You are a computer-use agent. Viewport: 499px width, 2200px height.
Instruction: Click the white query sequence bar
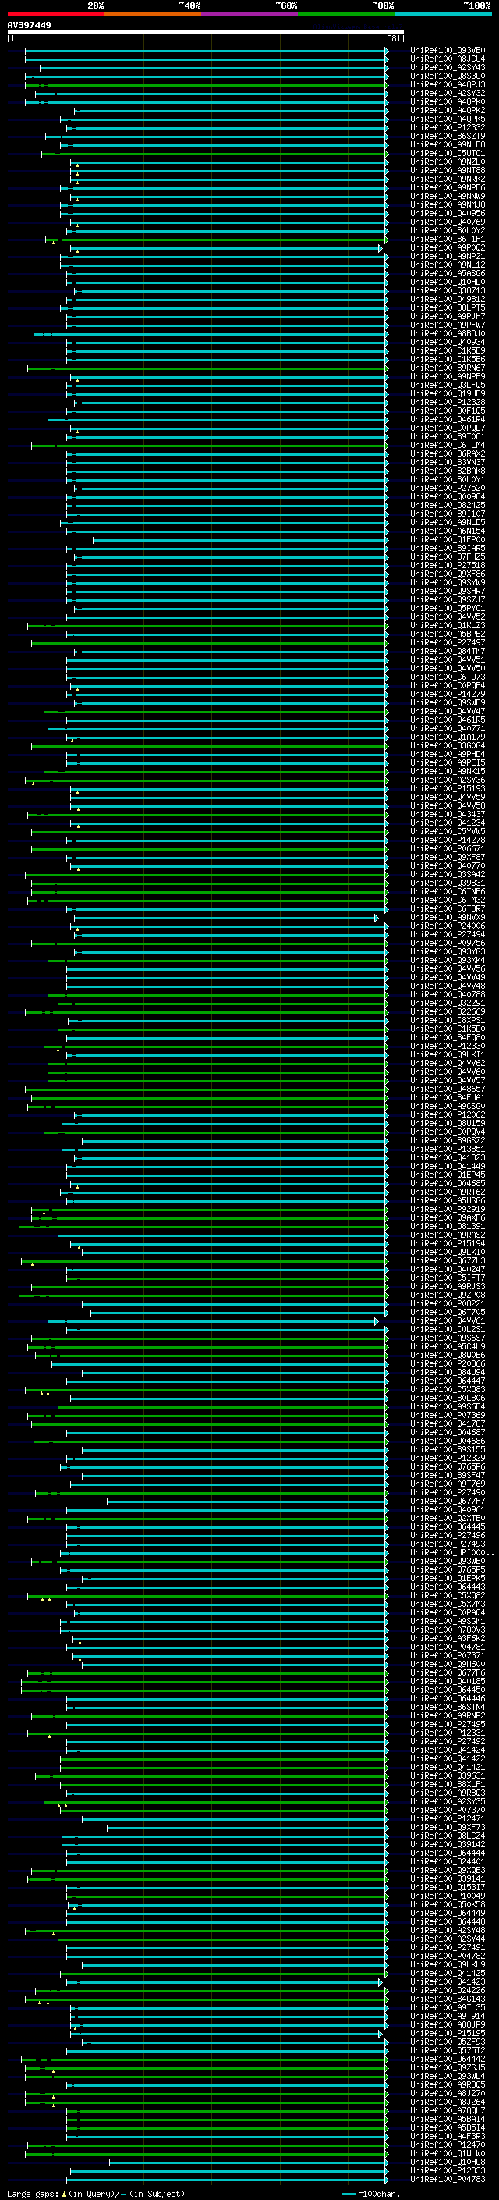click(x=206, y=33)
